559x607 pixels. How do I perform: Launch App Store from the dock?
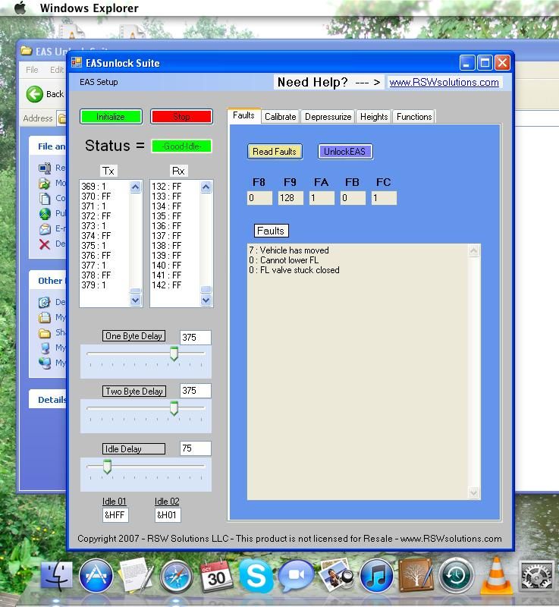coord(96,576)
